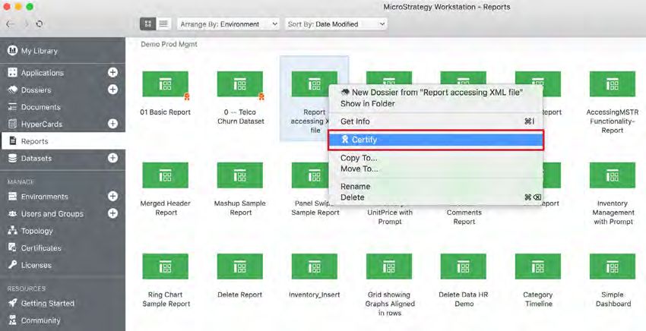This screenshot has width=646, height=331.
Task: Select Certify in the context menu
Action: (436, 140)
